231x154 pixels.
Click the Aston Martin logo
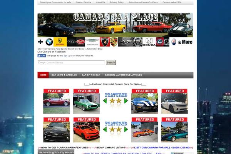pos(92,42)
